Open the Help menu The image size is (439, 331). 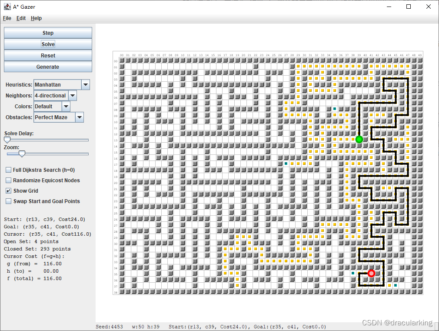(x=36, y=18)
